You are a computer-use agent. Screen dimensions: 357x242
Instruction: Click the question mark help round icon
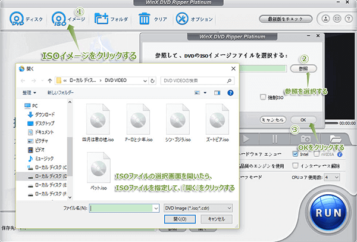pos(348,18)
